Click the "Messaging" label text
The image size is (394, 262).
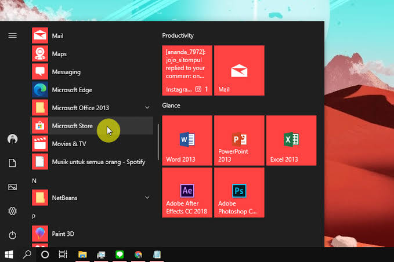(x=66, y=72)
